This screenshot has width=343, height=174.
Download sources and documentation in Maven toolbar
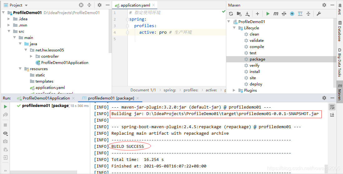tap(247, 14)
